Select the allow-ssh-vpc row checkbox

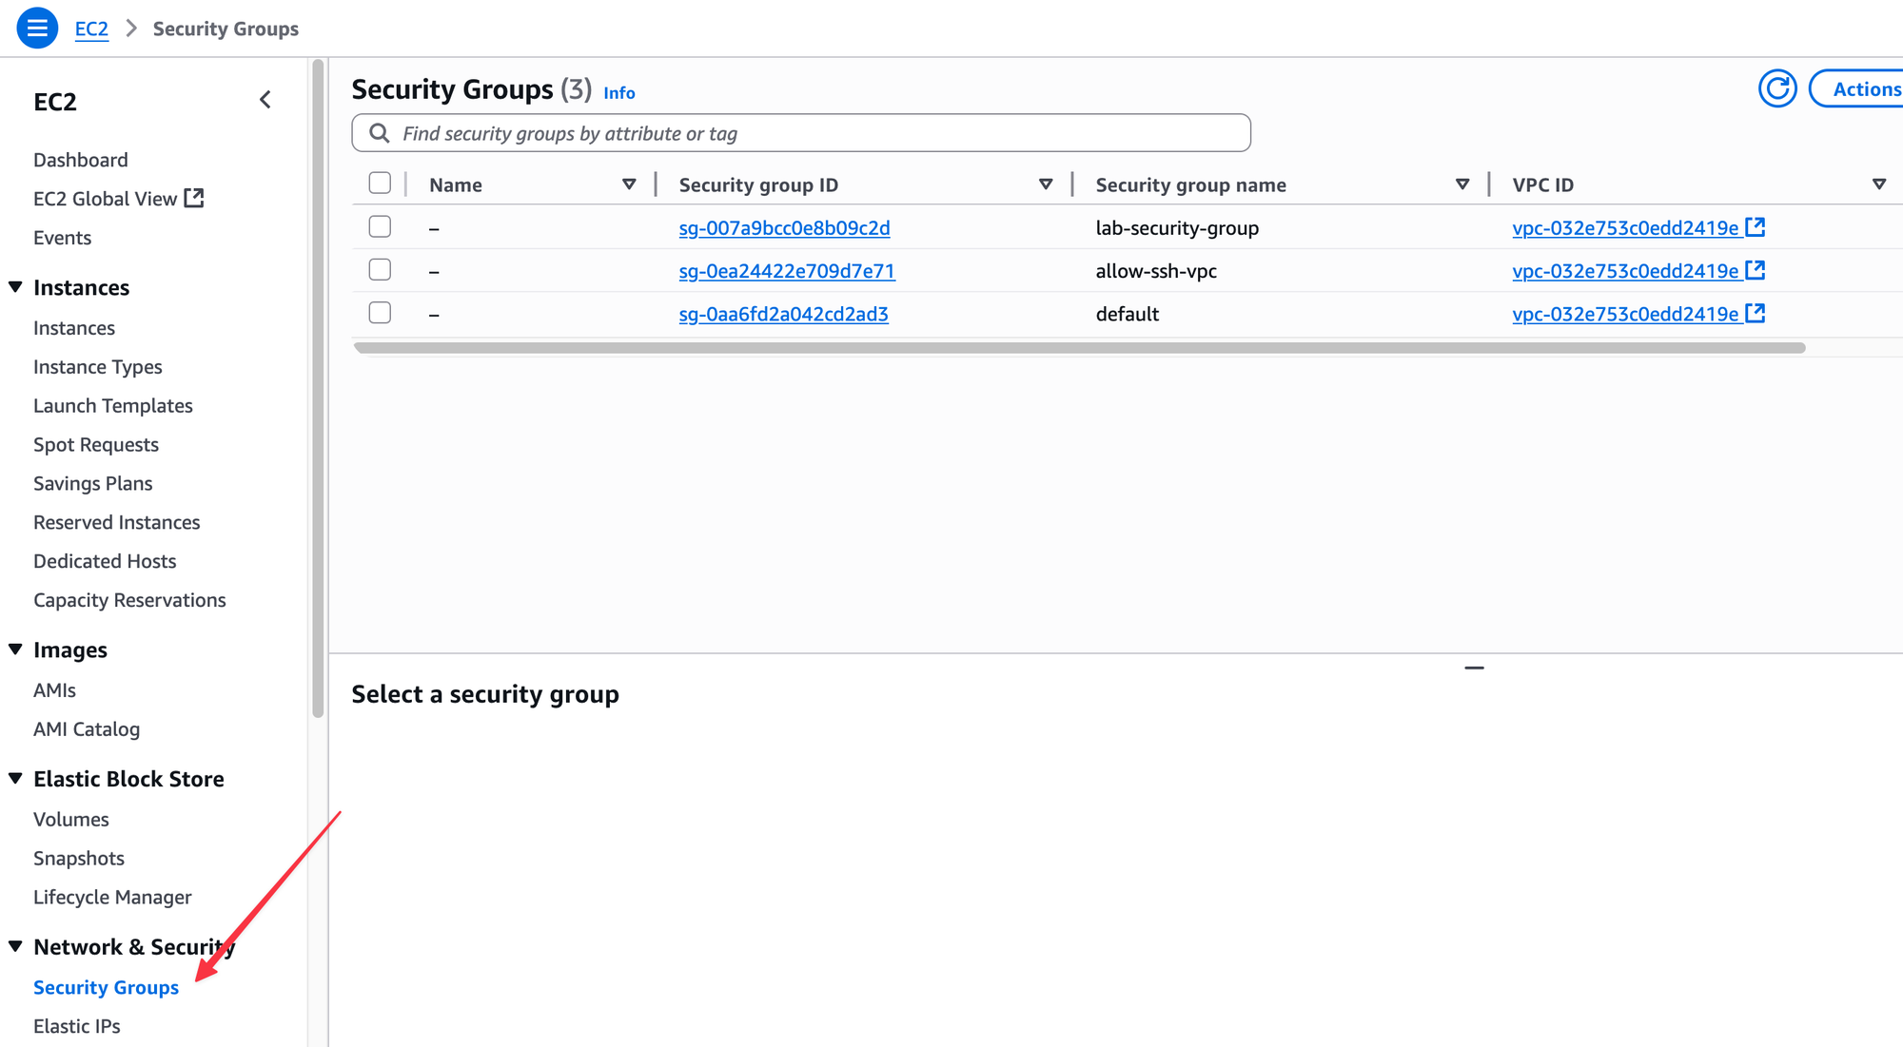pos(380,269)
